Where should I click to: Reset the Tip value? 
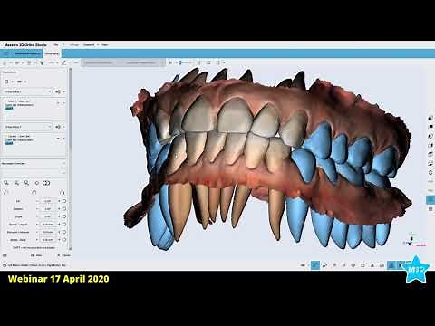[x=64, y=201]
